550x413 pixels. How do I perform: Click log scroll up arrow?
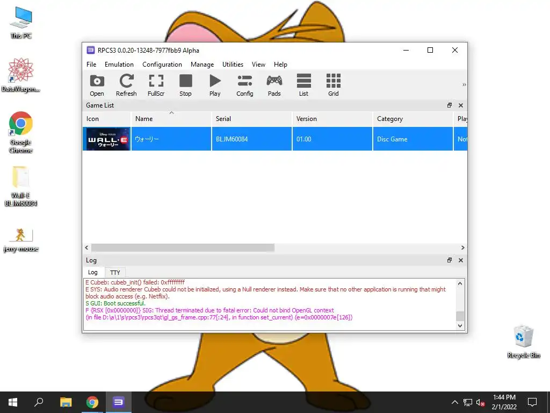[460, 283]
